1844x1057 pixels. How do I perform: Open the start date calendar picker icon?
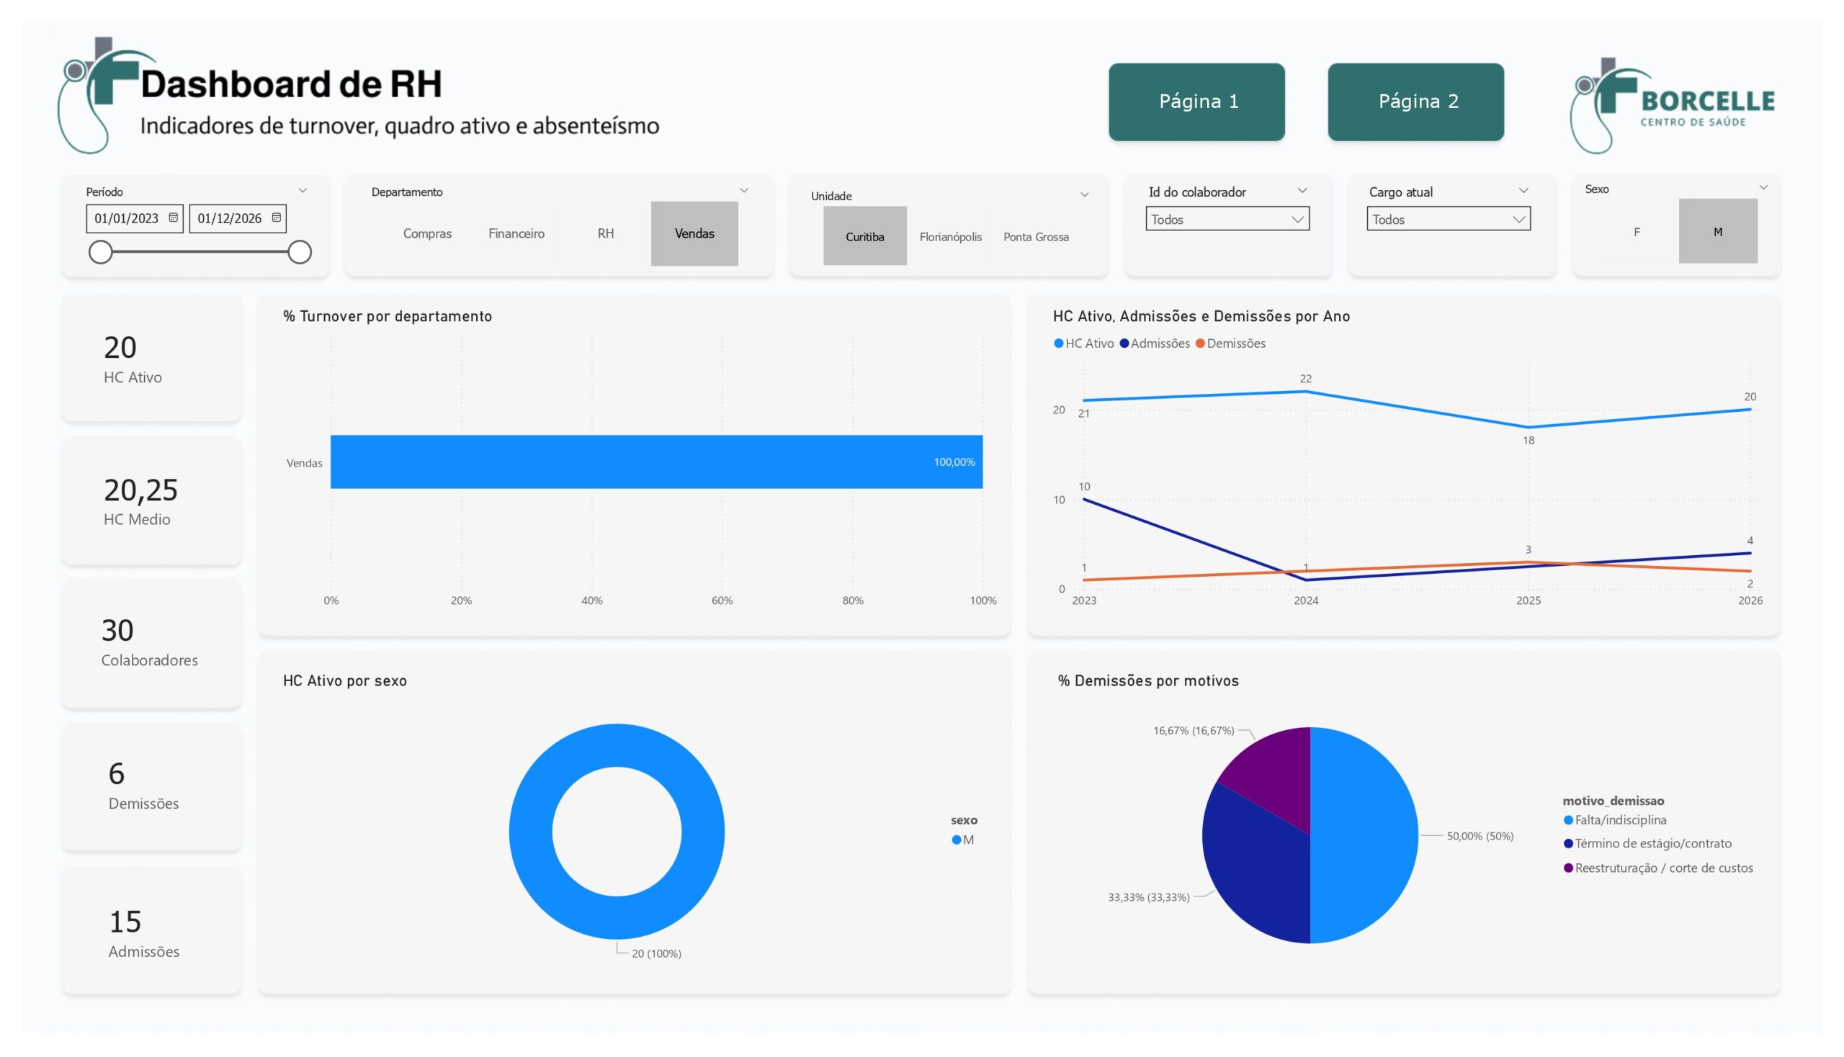[173, 217]
